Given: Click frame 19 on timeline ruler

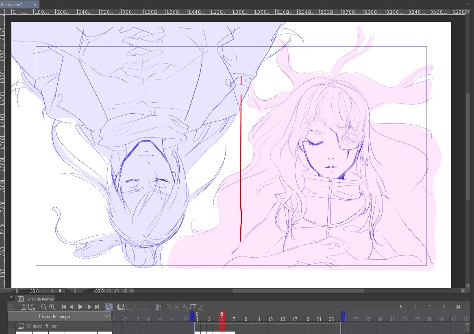Looking at the screenshot, I should pyautogui.click(x=307, y=319).
